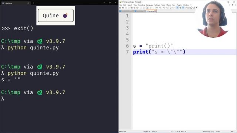Open the View menu

point(135,5)
